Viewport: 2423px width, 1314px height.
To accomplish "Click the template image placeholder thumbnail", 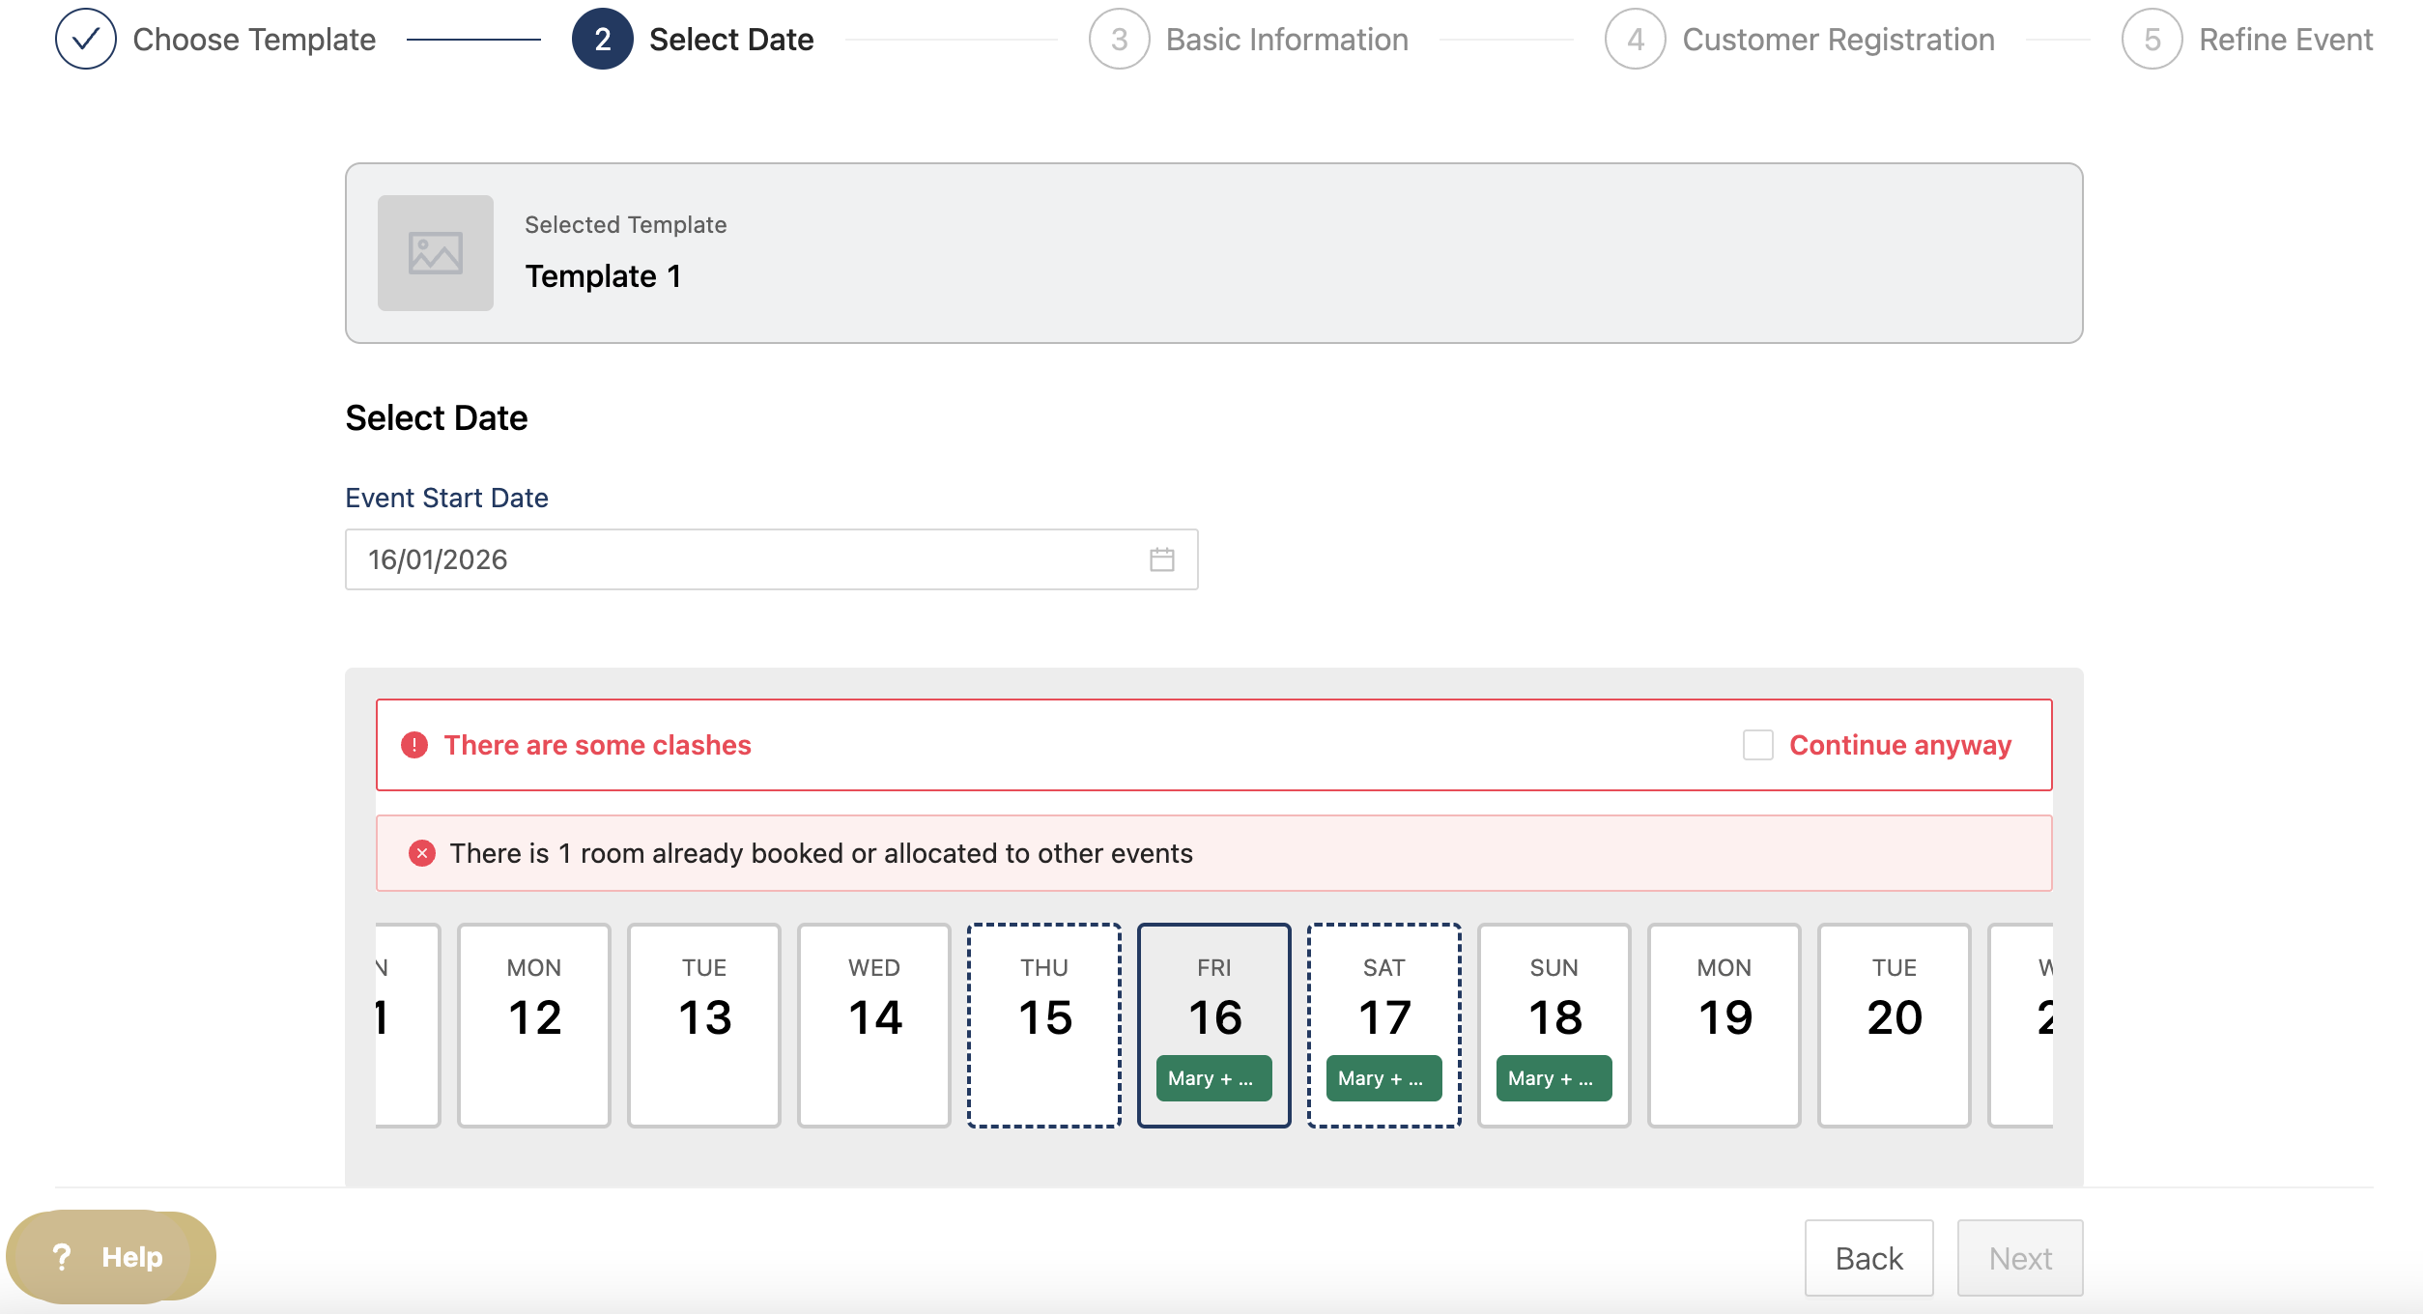I will [435, 253].
